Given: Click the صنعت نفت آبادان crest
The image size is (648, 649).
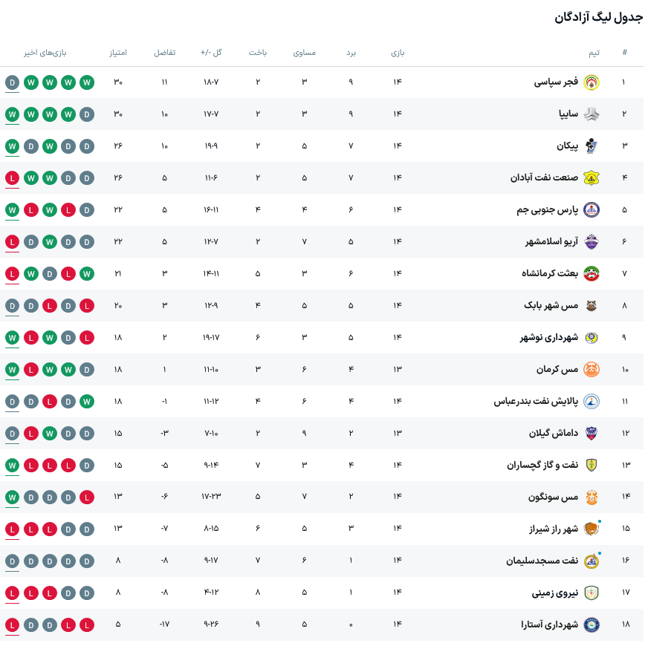Looking at the screenshot, I should coord(592,178).
